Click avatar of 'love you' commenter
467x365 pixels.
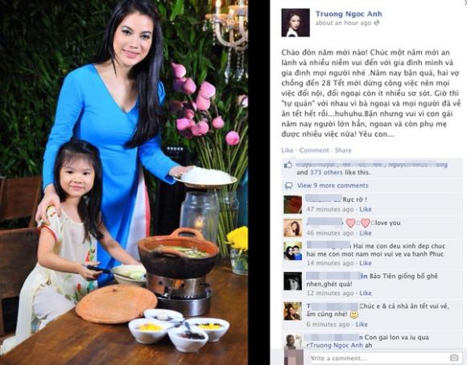coord(292,228)
